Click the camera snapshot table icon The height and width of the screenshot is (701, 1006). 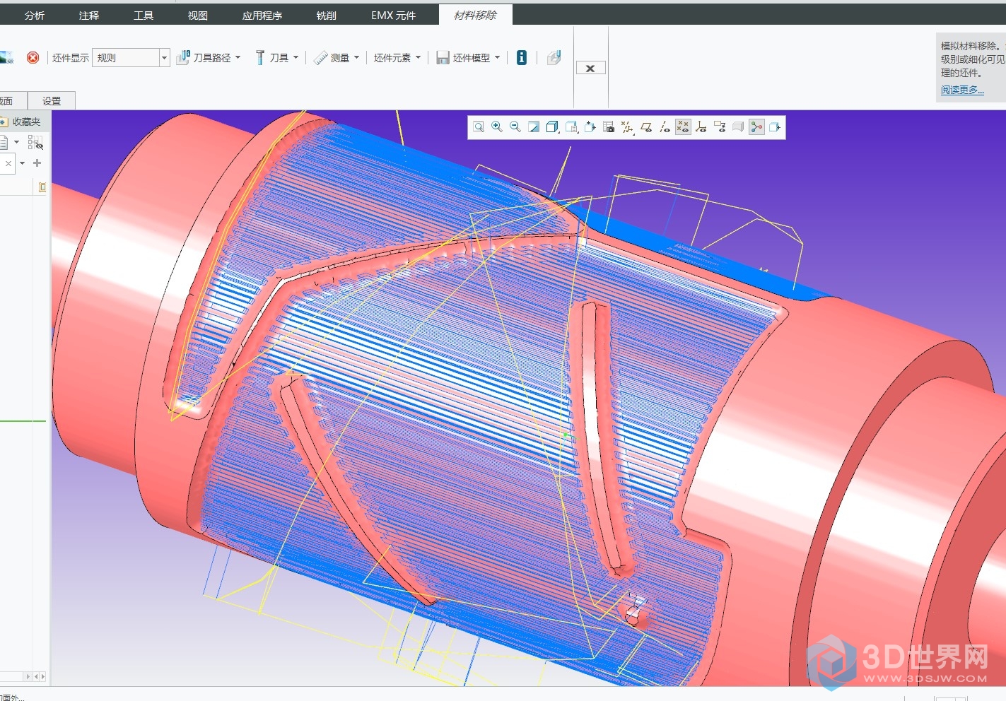pos(609,127)
